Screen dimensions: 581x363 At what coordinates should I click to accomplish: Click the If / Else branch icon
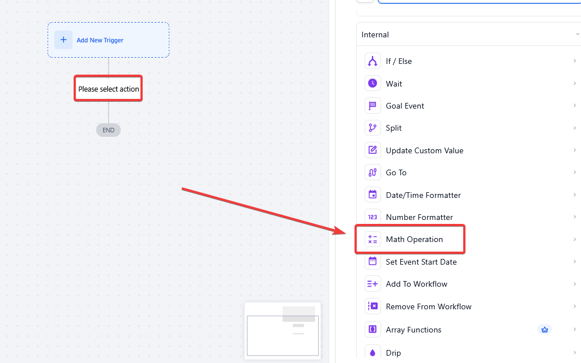(373, 61)
